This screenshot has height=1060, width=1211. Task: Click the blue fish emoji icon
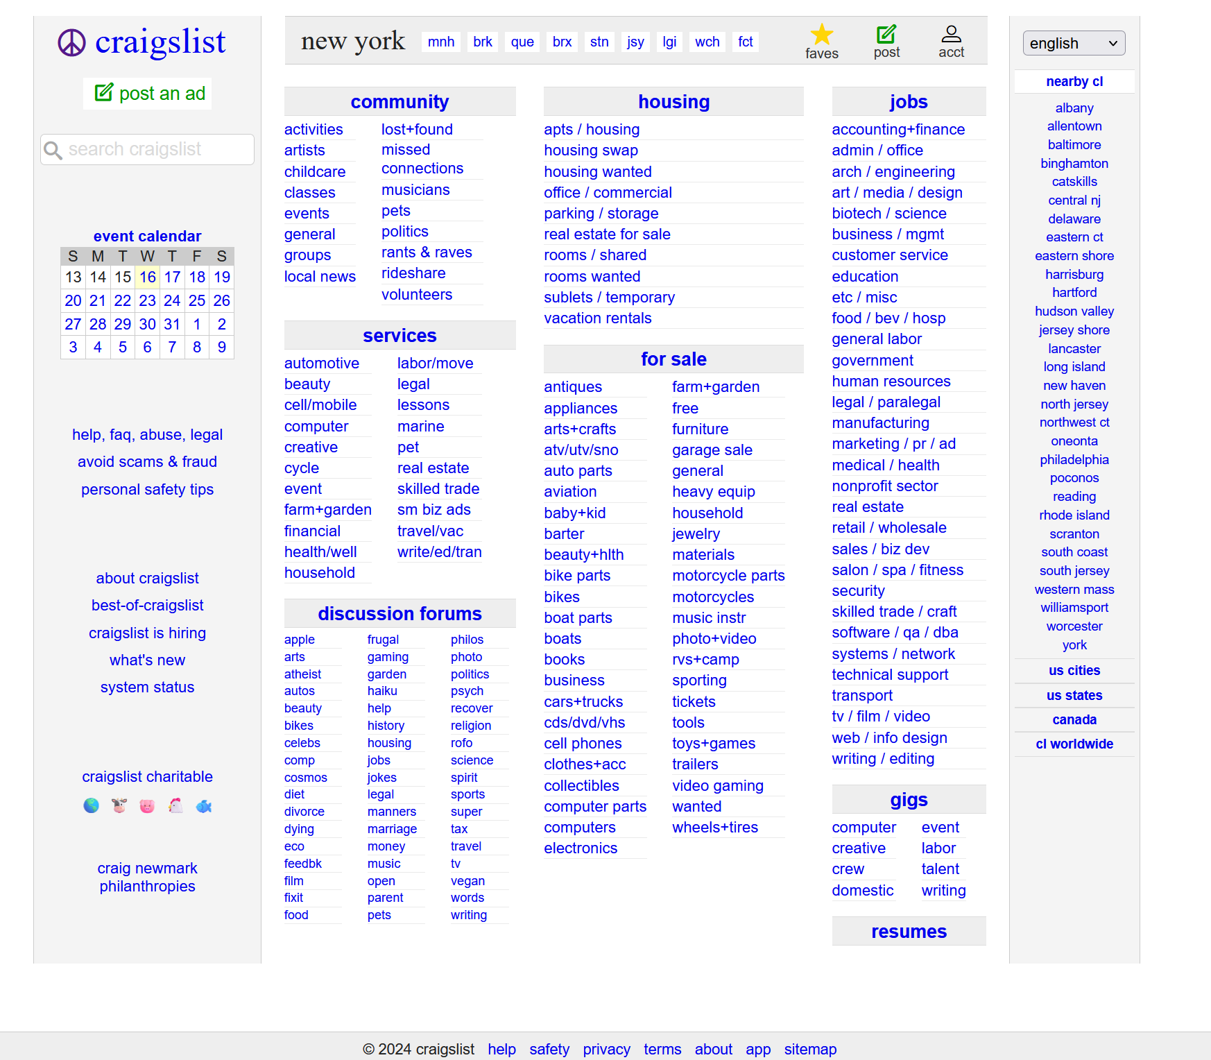[204, 805]
